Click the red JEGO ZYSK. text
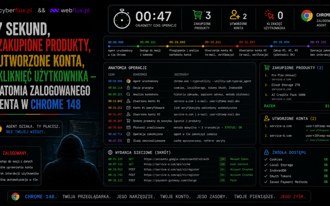 tap(293, 197)
